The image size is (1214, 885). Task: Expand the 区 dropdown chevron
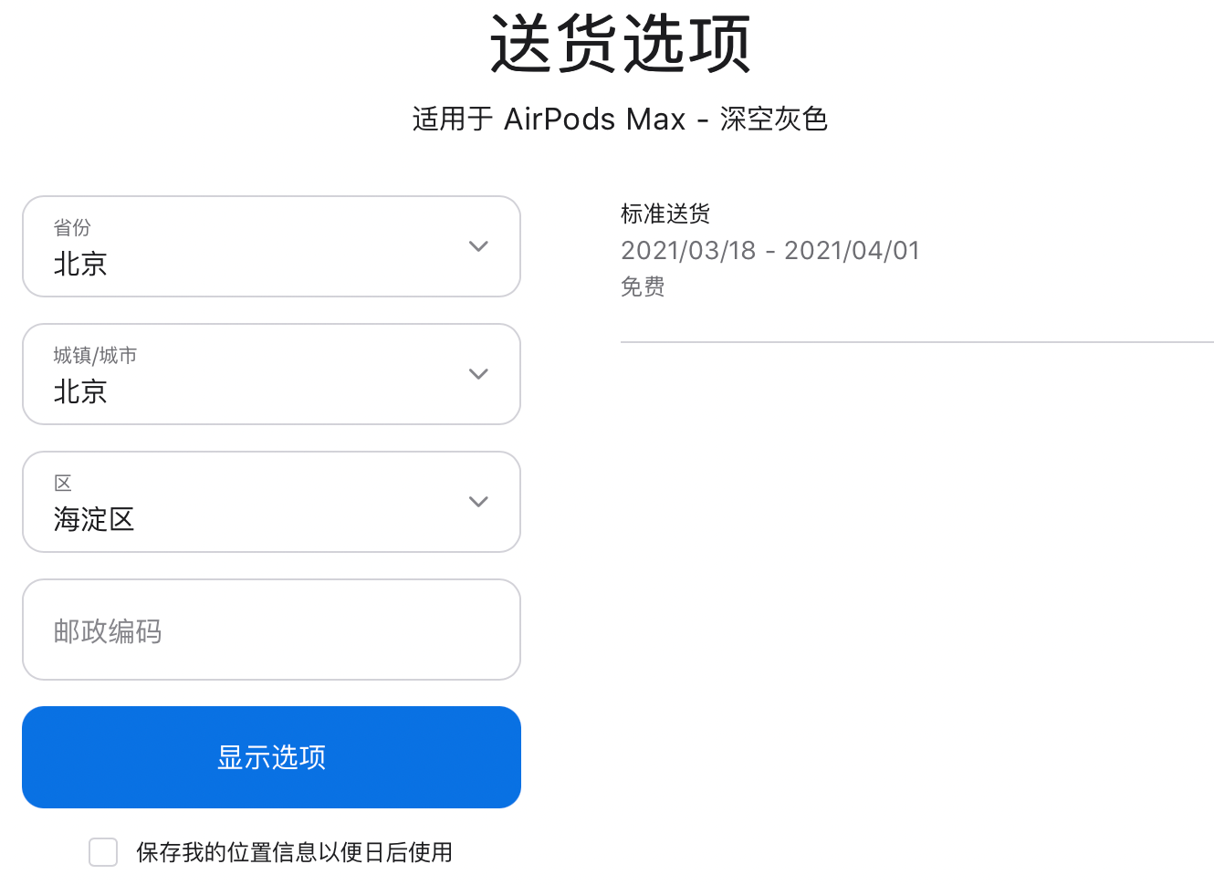pos(478,502)
